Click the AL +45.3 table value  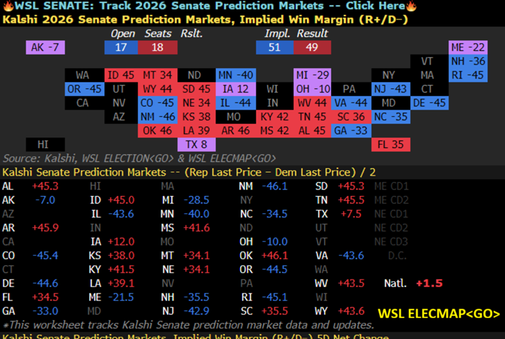(x=45, y=186)
